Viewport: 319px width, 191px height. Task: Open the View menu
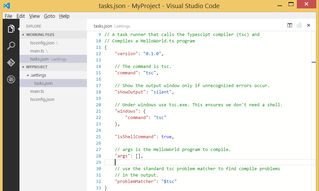pyautogui.click(x=34, y=16)
